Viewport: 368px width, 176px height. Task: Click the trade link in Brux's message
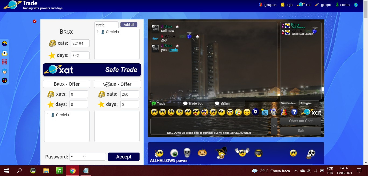tap(173, 50)
